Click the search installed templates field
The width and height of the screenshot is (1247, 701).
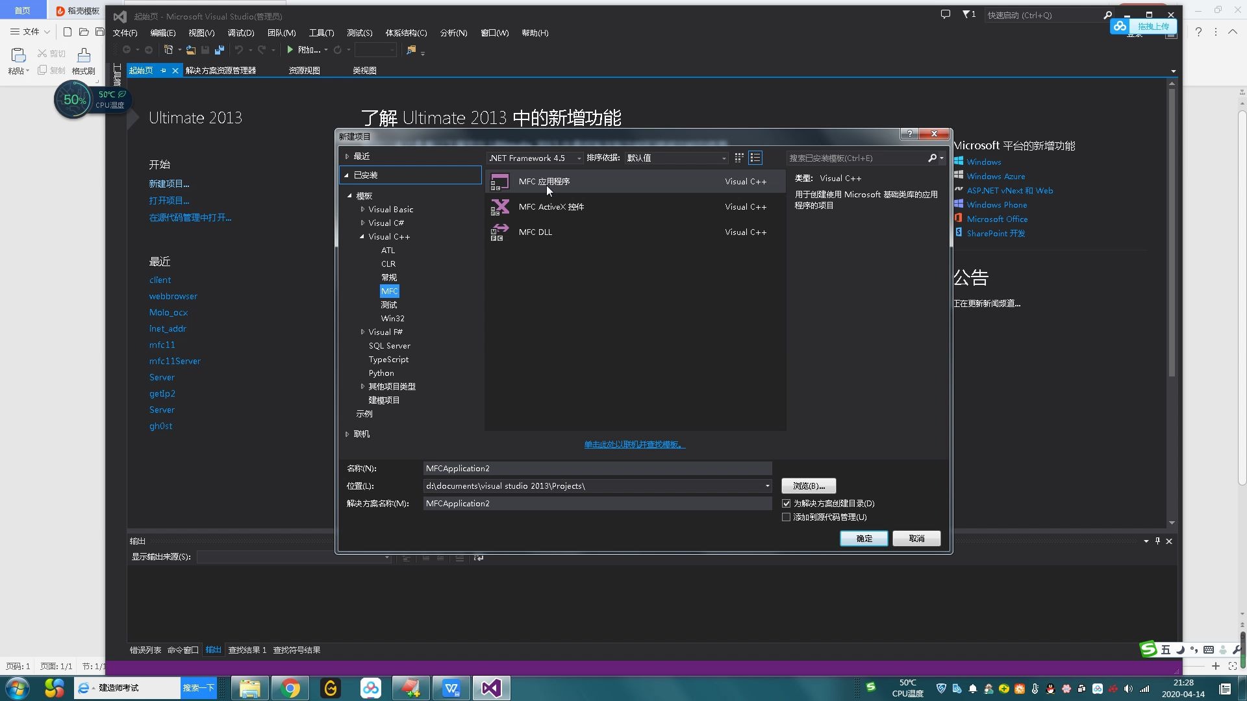point(856,158)
